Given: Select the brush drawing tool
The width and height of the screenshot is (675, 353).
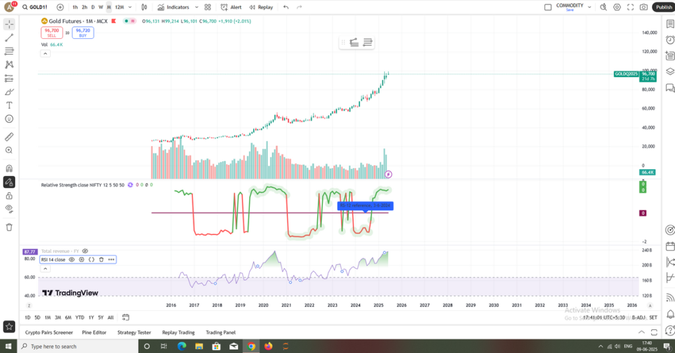Looking at the screenshot, I should click(x=9, y=92).
